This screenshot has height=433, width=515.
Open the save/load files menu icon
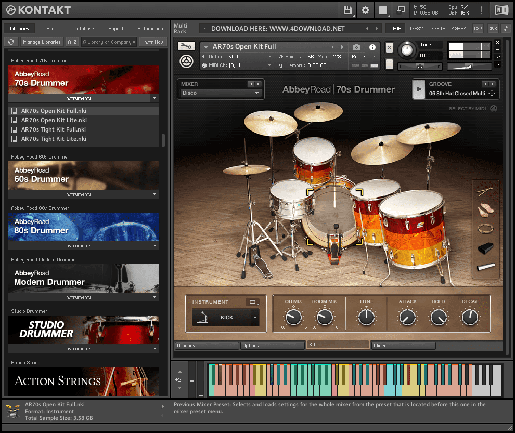[347, 10]
